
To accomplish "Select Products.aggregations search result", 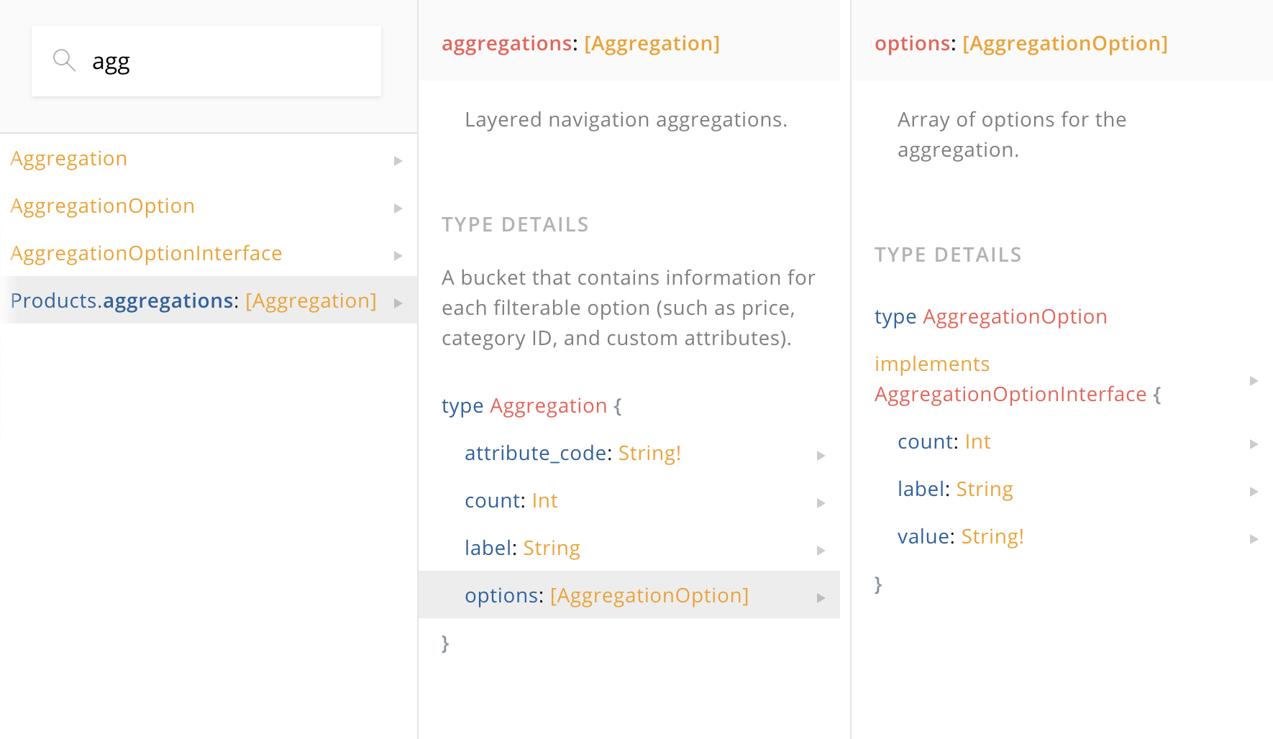I will (x=193, y=300).
